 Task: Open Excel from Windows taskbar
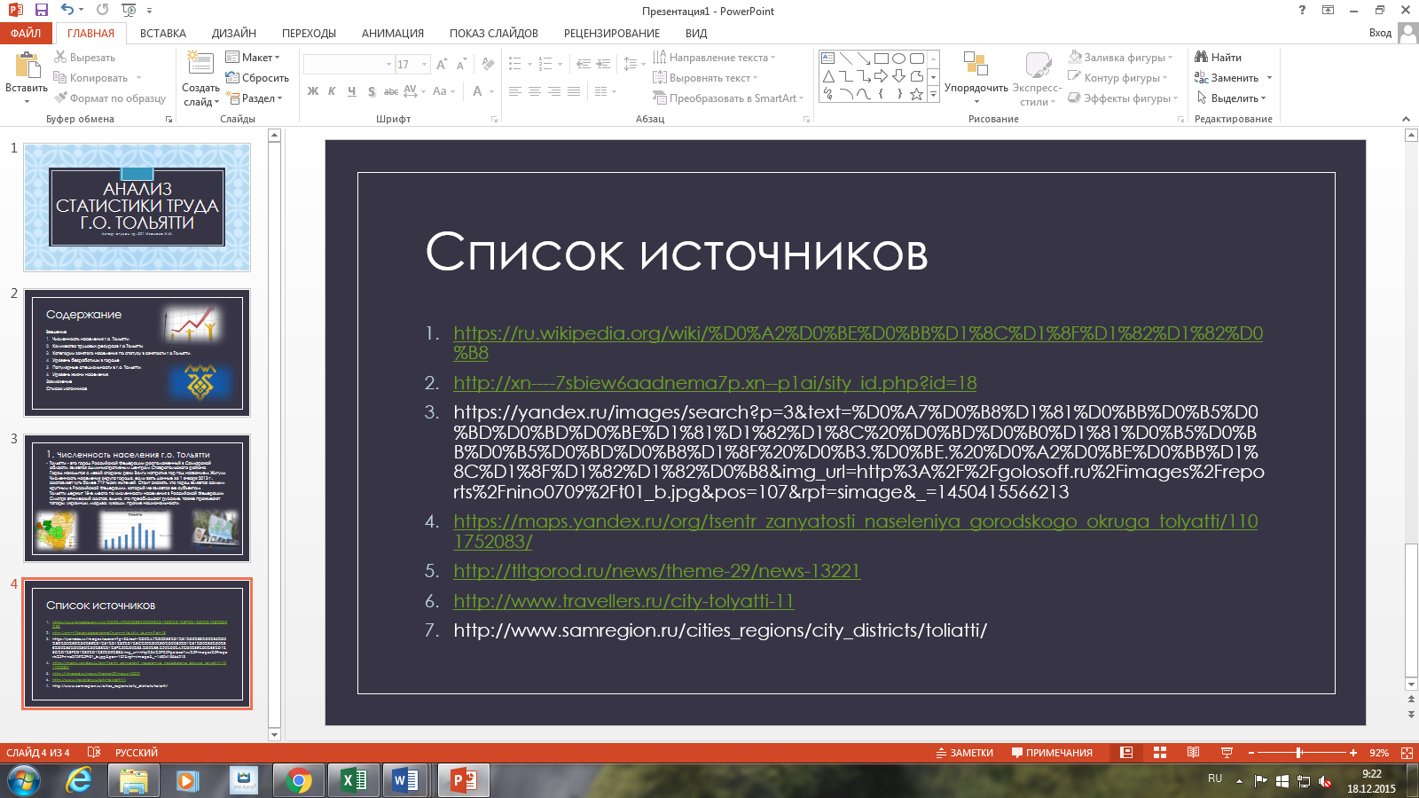tap(354, 780)
